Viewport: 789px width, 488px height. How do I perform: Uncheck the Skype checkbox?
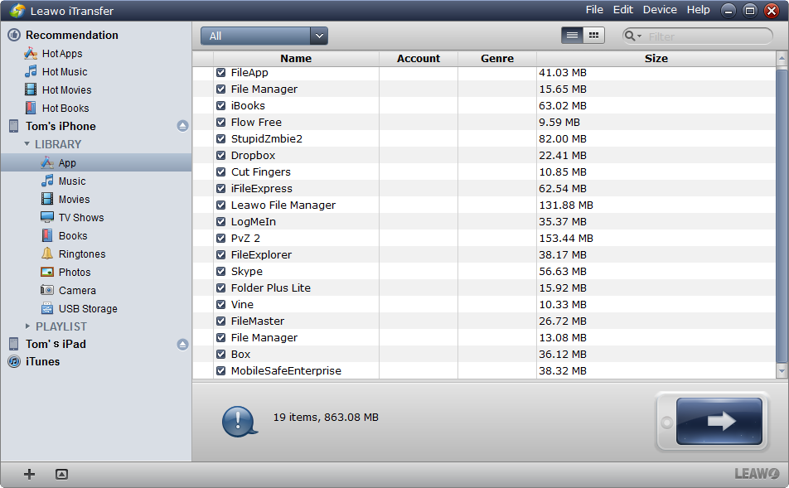pos(220,271)
